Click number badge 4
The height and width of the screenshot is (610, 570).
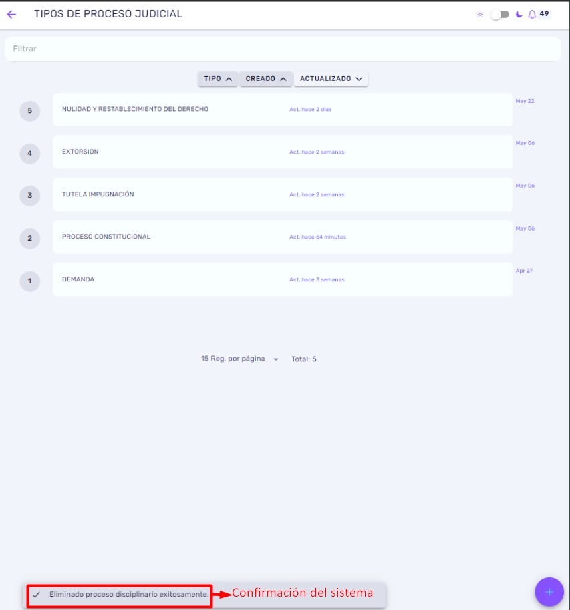30,153
